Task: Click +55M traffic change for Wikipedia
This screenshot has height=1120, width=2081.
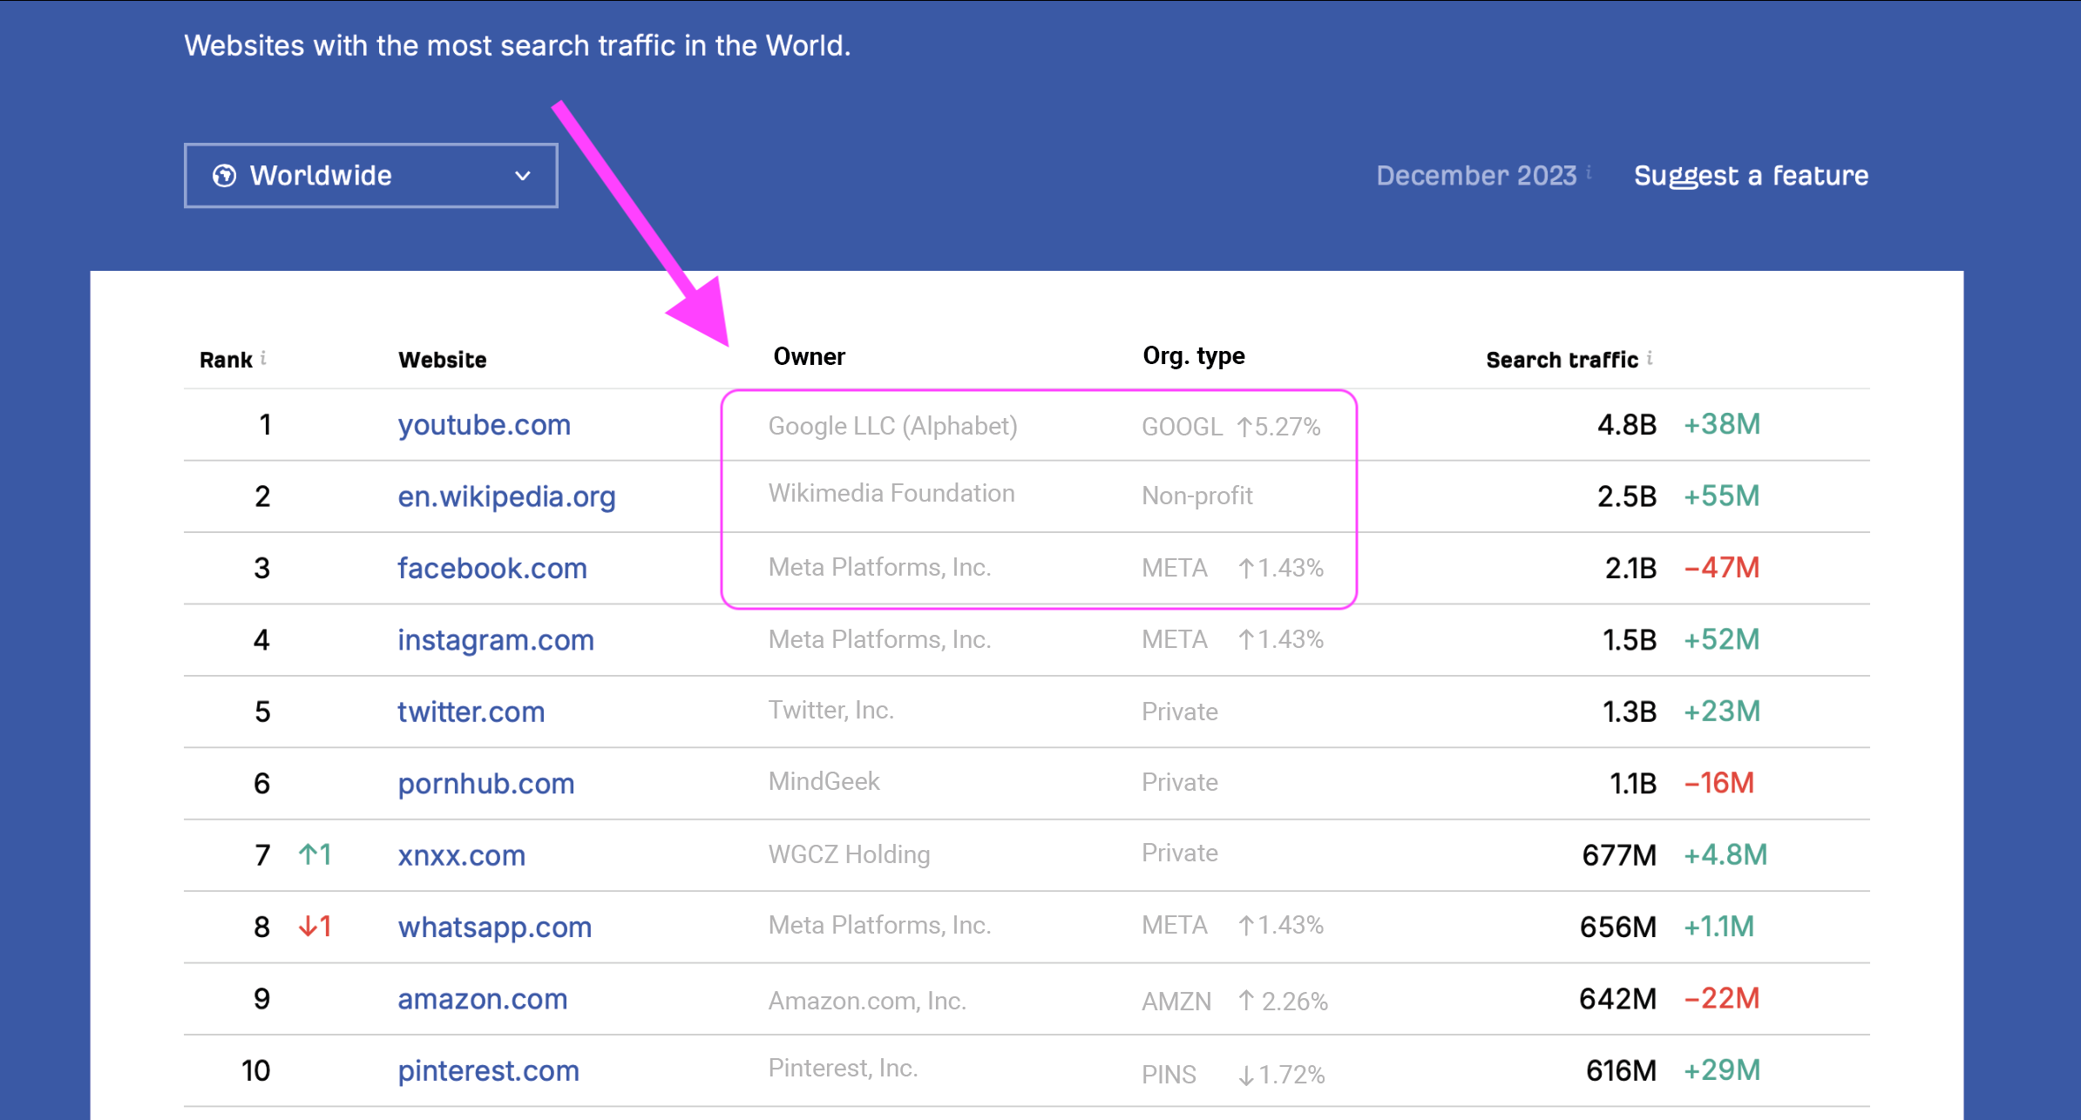Action: (x=1721, y=496)
